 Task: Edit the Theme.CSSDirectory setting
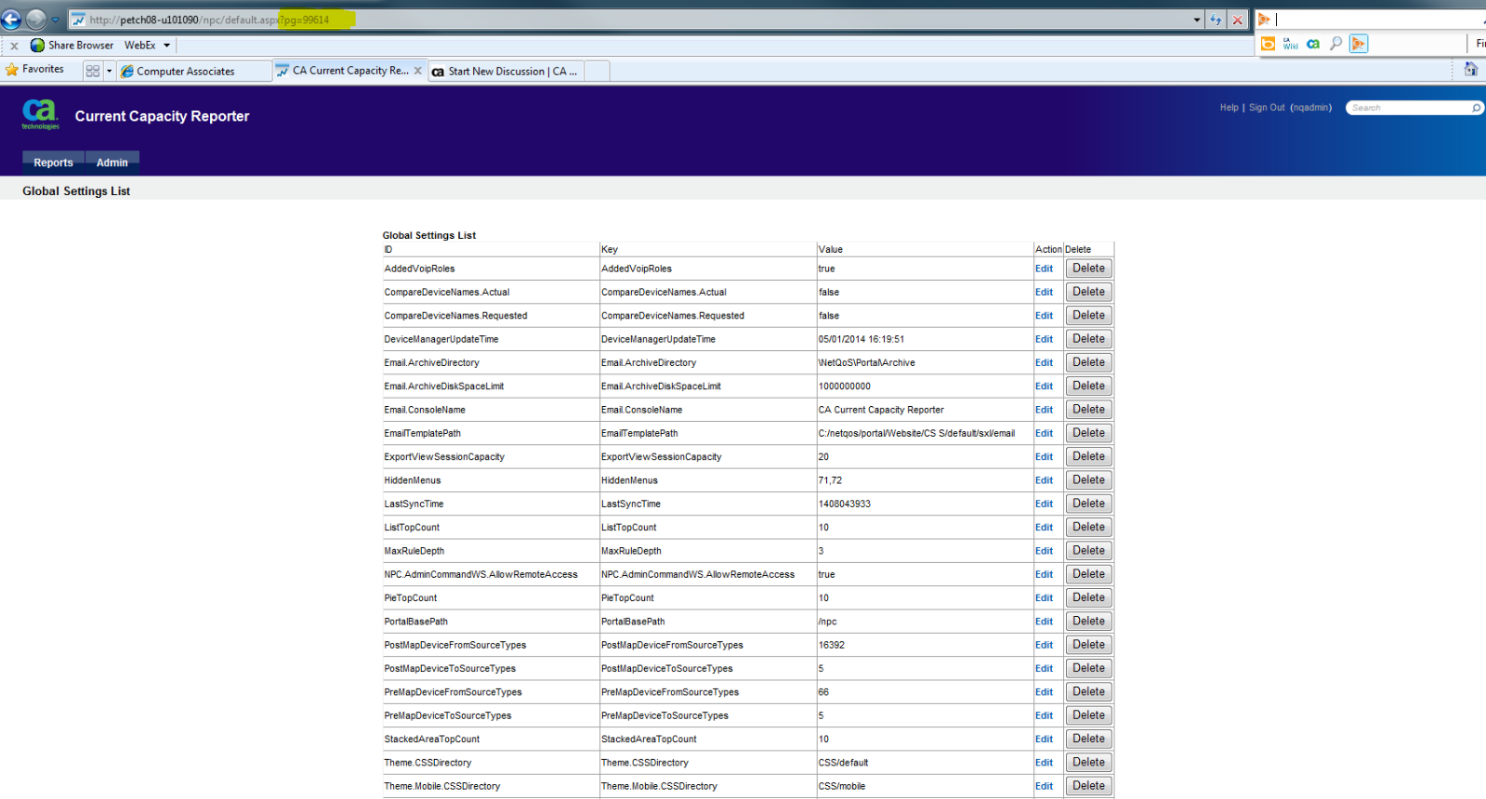coord(1044,763)
